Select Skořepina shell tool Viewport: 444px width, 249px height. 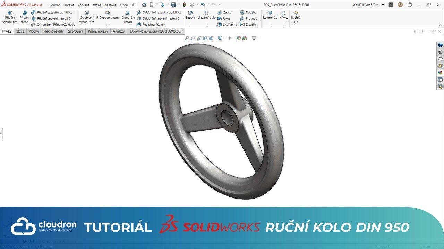pyautogui.click(x=227, y=25)
